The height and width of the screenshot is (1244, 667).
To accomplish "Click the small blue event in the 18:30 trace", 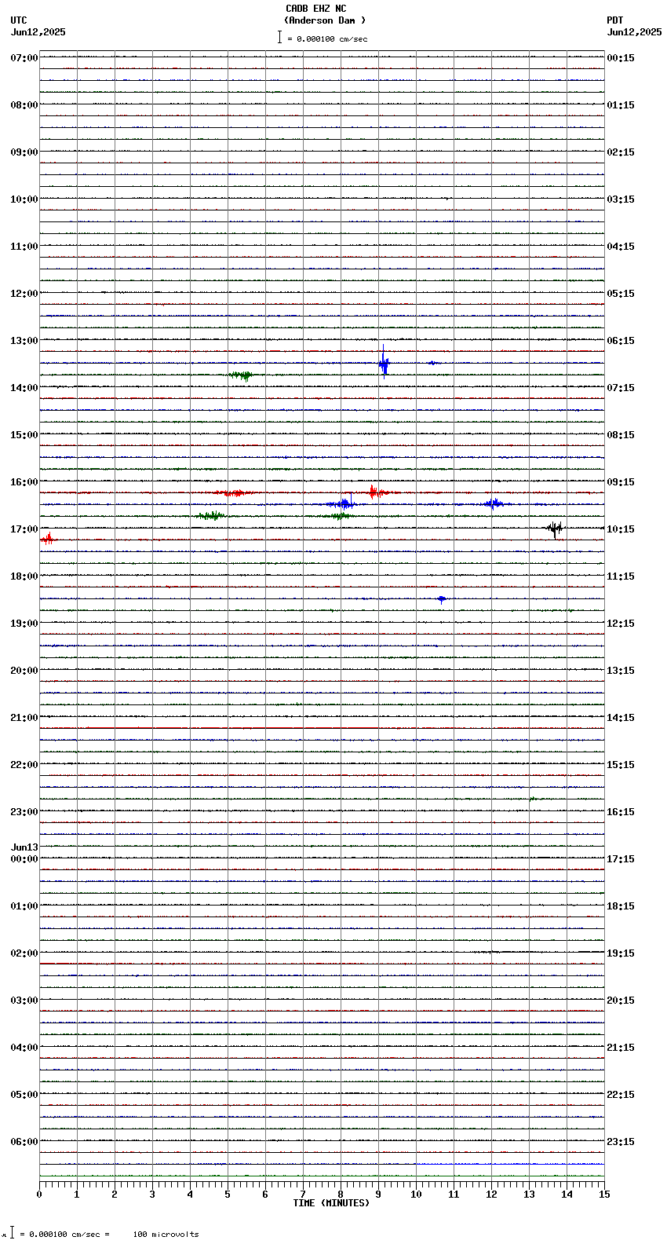I will tap(442, 599).
